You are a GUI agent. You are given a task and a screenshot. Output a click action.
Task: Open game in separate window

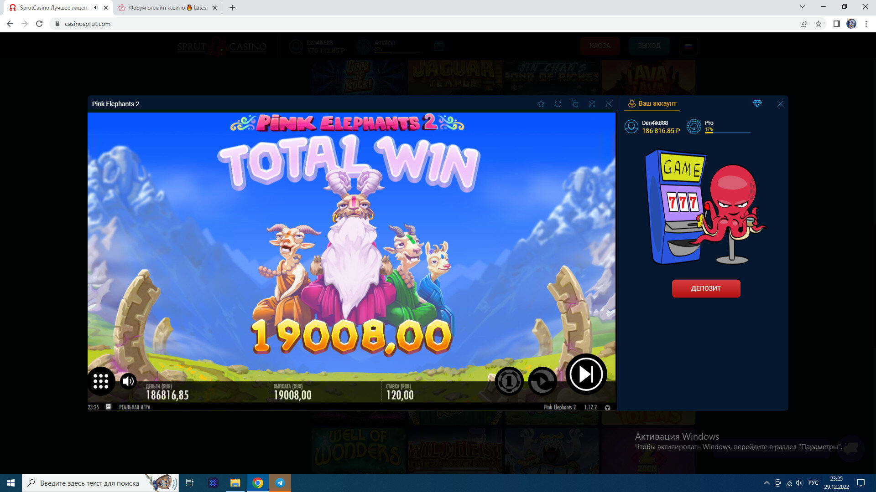(575, 104)
